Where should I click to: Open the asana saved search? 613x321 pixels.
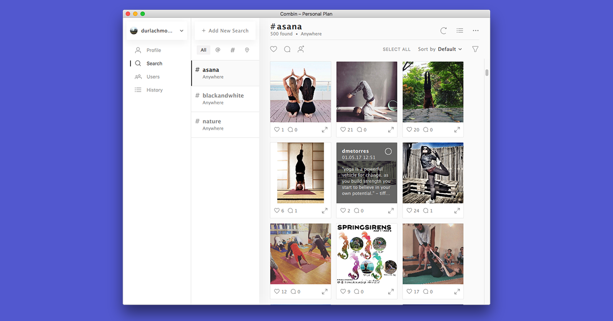coord(225,73)
